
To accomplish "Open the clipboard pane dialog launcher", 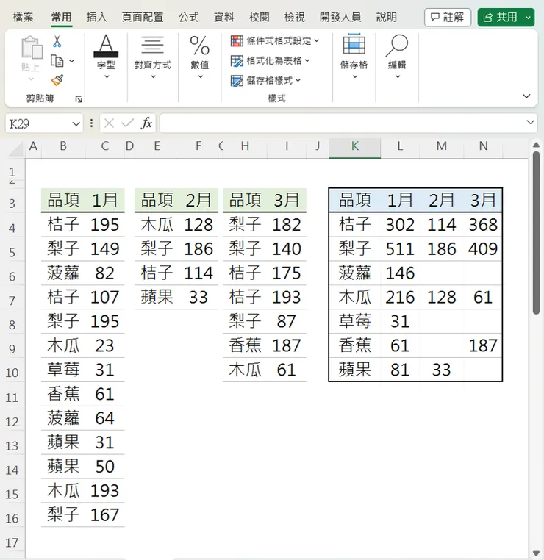I will [x=79, y=99].
